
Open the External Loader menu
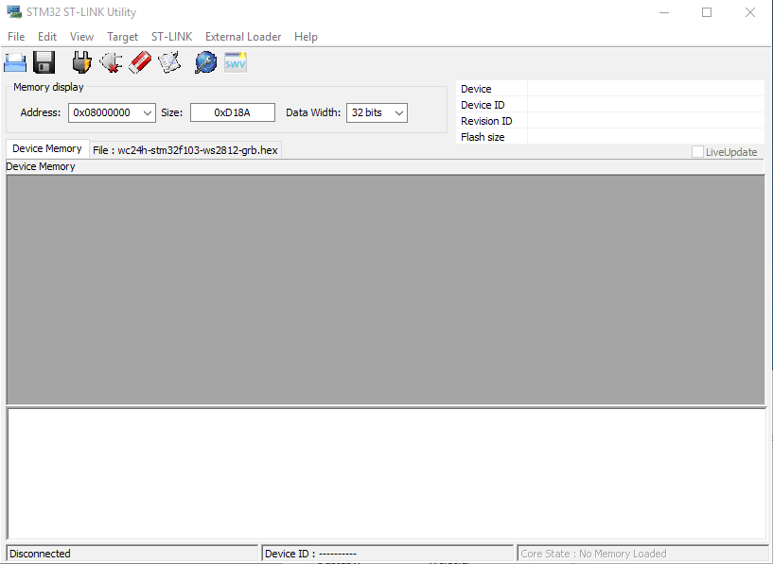click(243, 37)
